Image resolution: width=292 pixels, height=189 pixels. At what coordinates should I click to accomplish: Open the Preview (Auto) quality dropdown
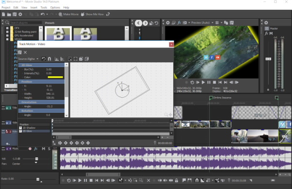[x=202, y=22]
